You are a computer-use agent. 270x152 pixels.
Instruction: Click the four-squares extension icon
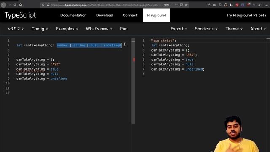231,5
